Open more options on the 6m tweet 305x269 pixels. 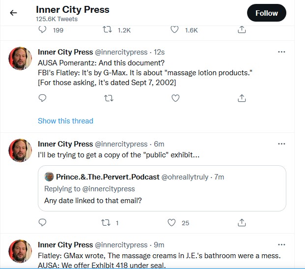click(281, 144)
